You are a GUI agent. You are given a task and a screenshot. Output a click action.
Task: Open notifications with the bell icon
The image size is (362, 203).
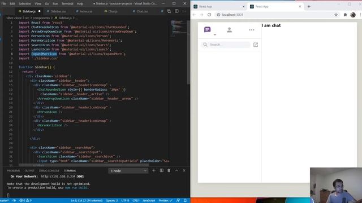[x=185, y=201]
